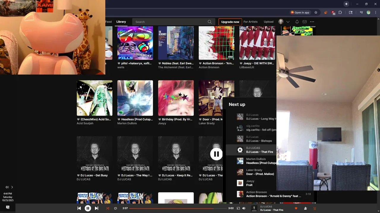
Task: Skip to the next track
Action: (x=96, y=208)
